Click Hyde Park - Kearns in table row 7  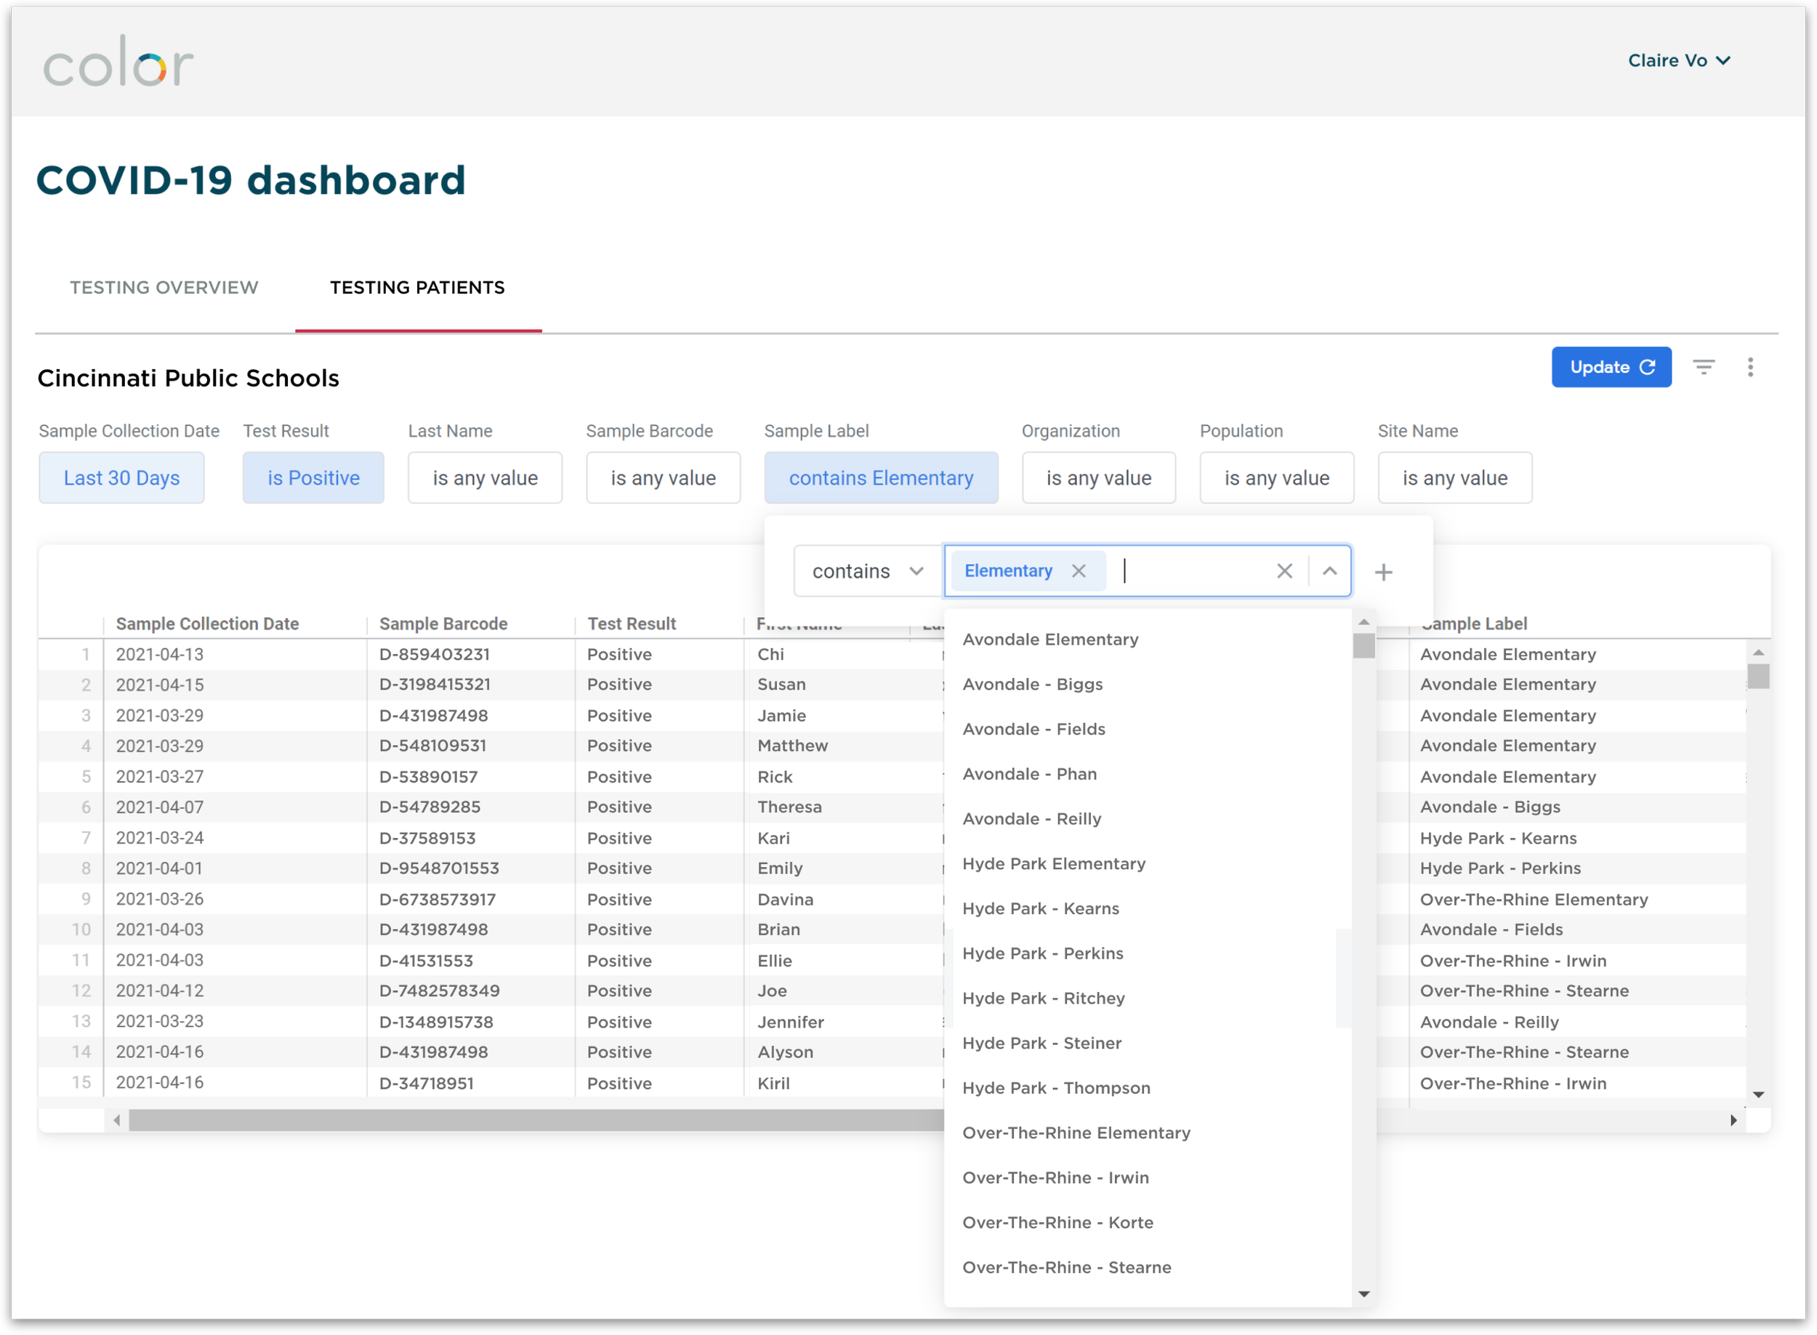pos(1498,838)
